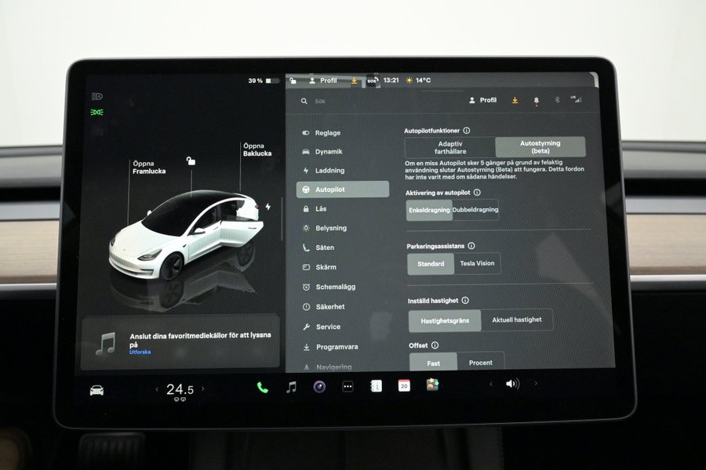Lower volume using left chevron
This screenshot has width=706, height=470.
tap(491, 384)
